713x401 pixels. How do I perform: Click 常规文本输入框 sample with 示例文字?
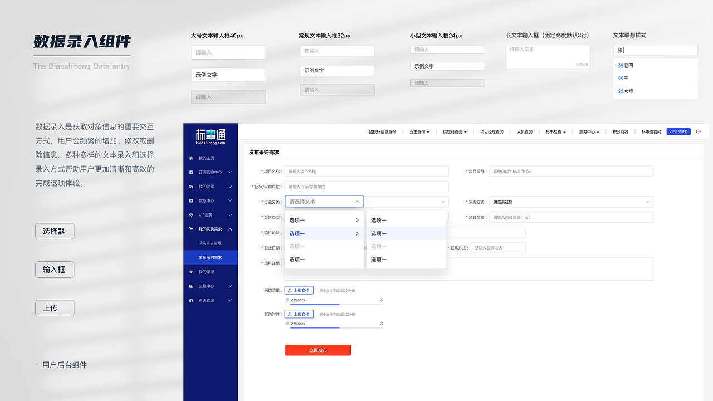tap(337, 70)
